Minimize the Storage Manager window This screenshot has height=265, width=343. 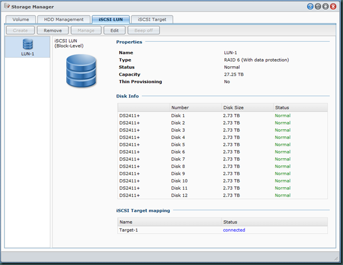coord(318,7)
